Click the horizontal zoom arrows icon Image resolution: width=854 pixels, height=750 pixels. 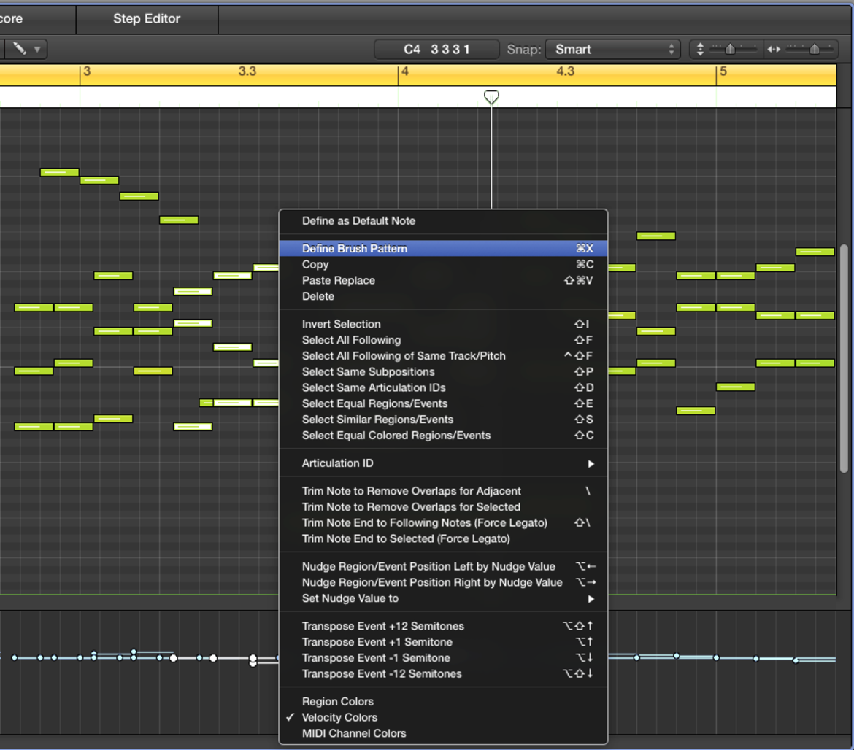click(x=774, y=50)
